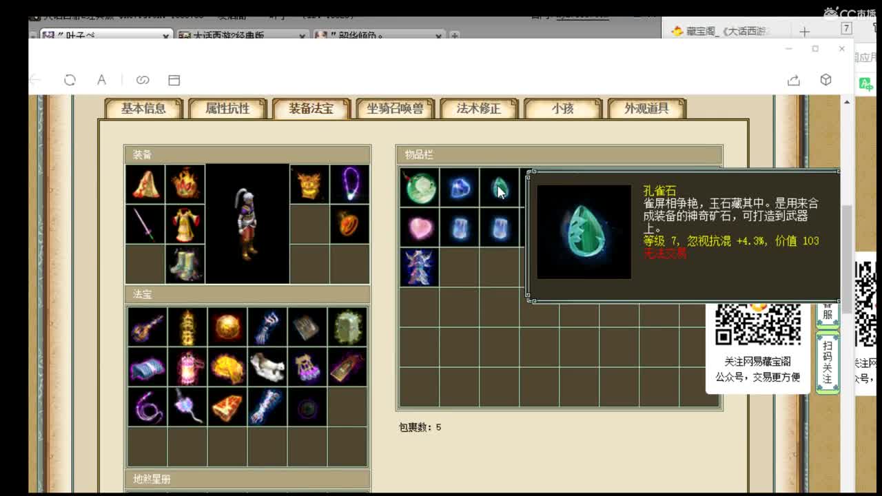The image size is (882, 496).
Task: Click the white bone magic treasure
Action: (x=267, y=367)
